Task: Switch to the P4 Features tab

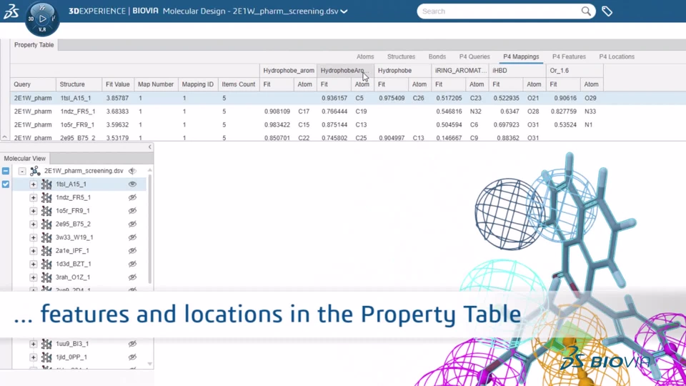Action: pos(569,56)
